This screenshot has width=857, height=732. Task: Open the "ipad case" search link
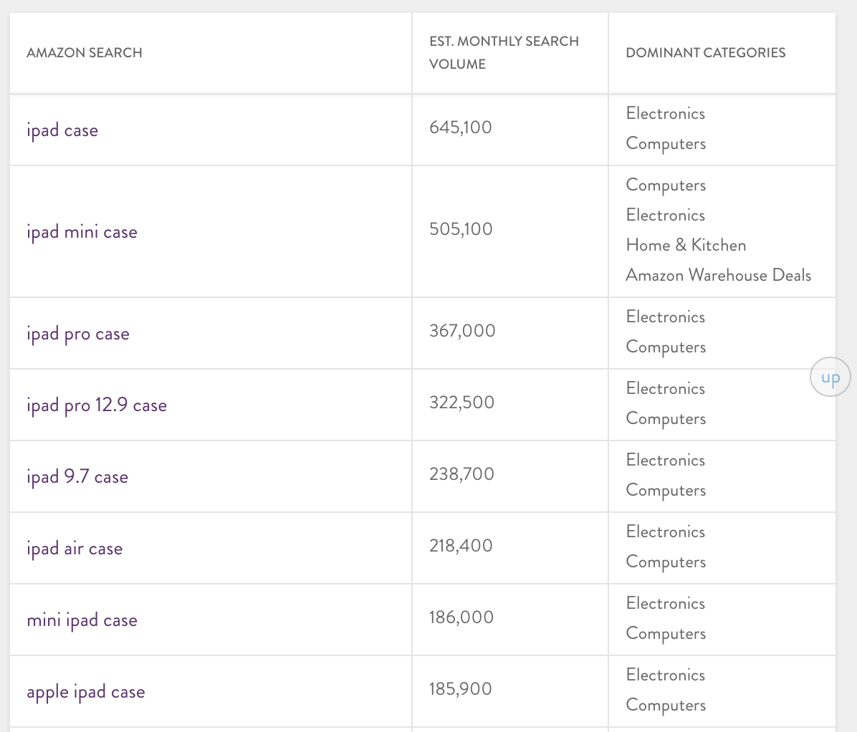(x=62, y=130)
